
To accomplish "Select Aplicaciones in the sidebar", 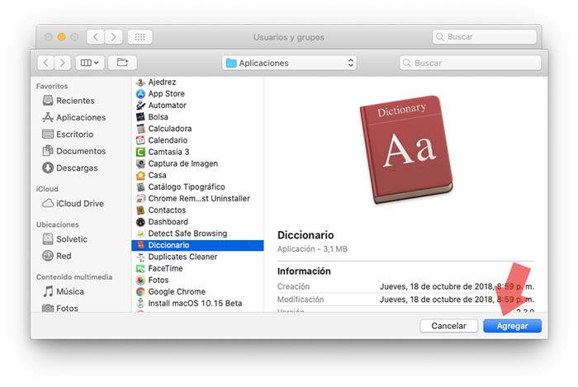I will [74, 117].
